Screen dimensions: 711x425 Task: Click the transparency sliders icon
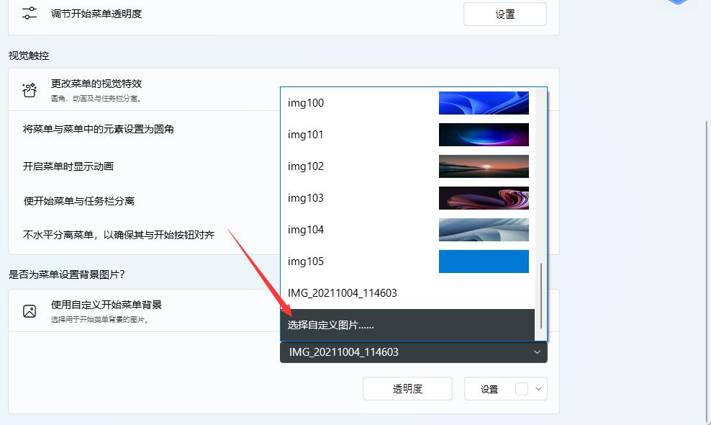coord(30,13)
